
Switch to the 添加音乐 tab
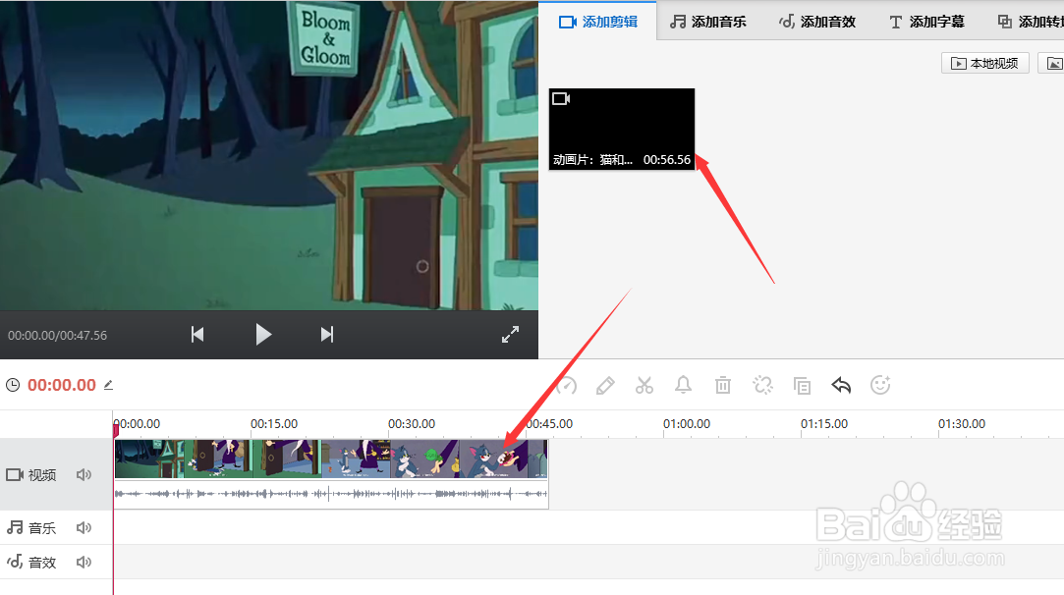(708, 22)
